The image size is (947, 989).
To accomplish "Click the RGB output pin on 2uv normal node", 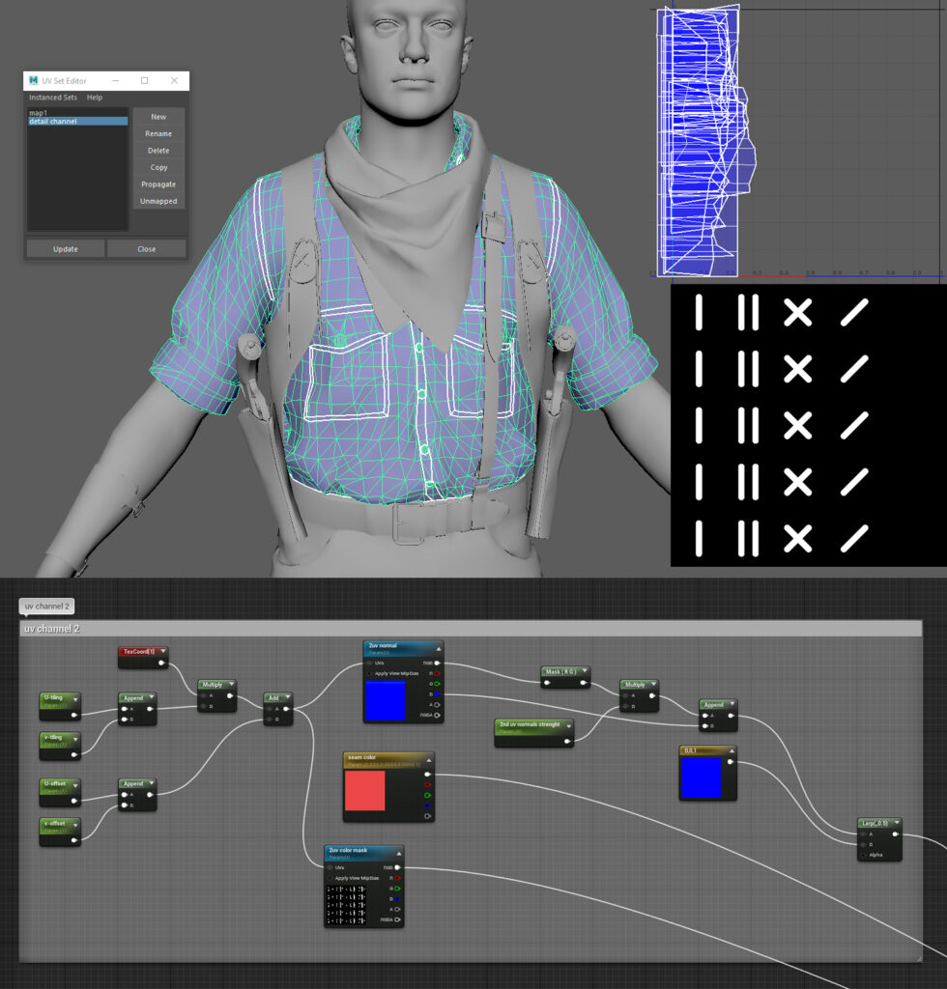I will (x=437, y=664).
